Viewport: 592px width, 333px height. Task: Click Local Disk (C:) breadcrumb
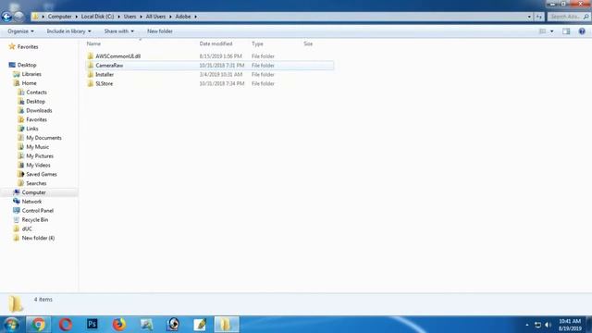(97, 17)
